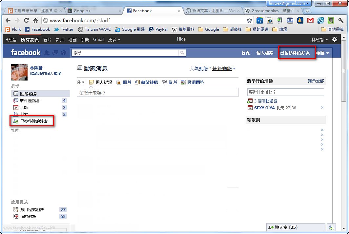Open Facebook messages icon in header

tap(55, 53)
